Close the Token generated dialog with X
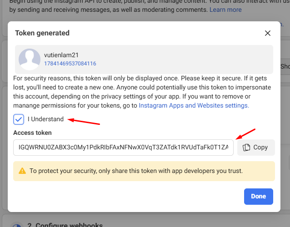290x227 pixels. pyautogui.click(x=268, y=33)
